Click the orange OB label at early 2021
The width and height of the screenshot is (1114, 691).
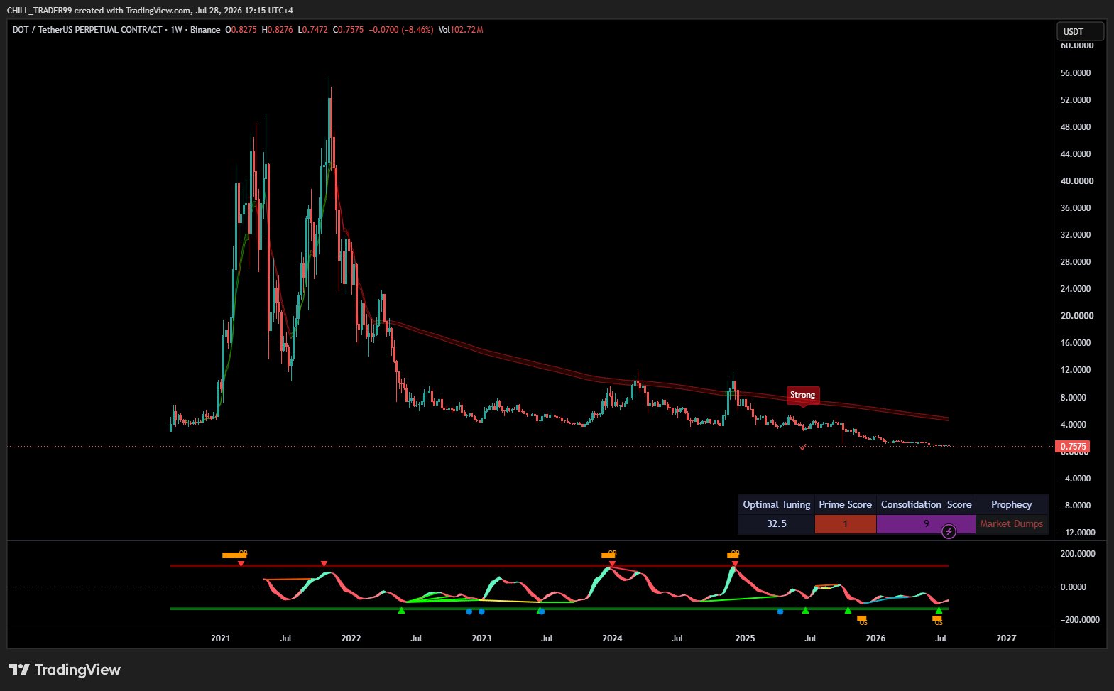point(234,555)
